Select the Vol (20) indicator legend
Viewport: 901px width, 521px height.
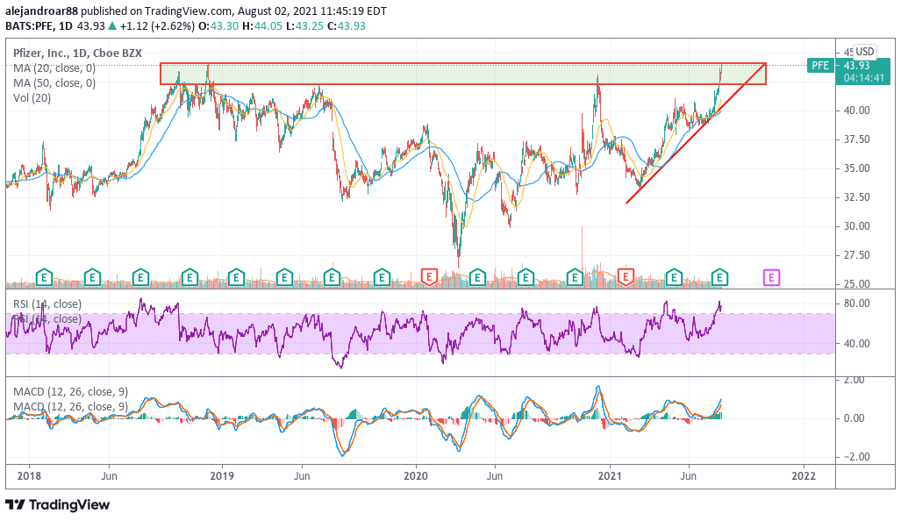pos(32,97)
